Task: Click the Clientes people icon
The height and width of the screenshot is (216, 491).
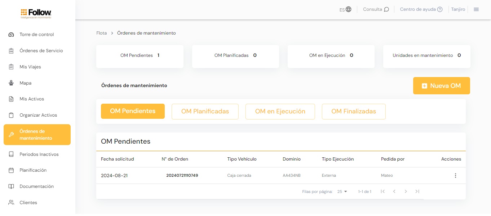Action: (11, 203)
